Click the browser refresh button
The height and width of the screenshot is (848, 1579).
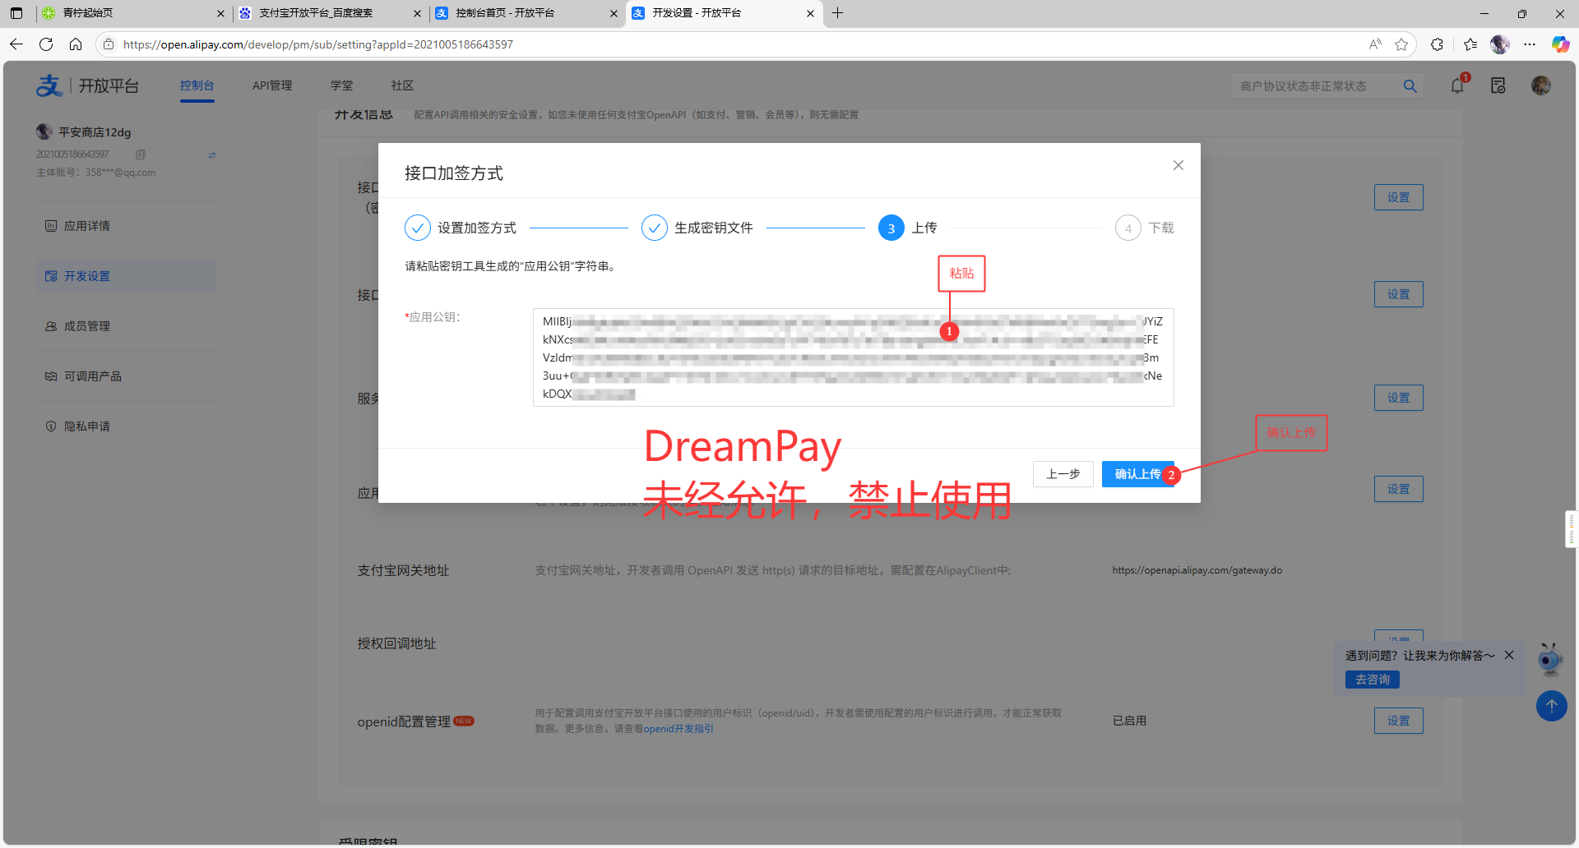46,44
